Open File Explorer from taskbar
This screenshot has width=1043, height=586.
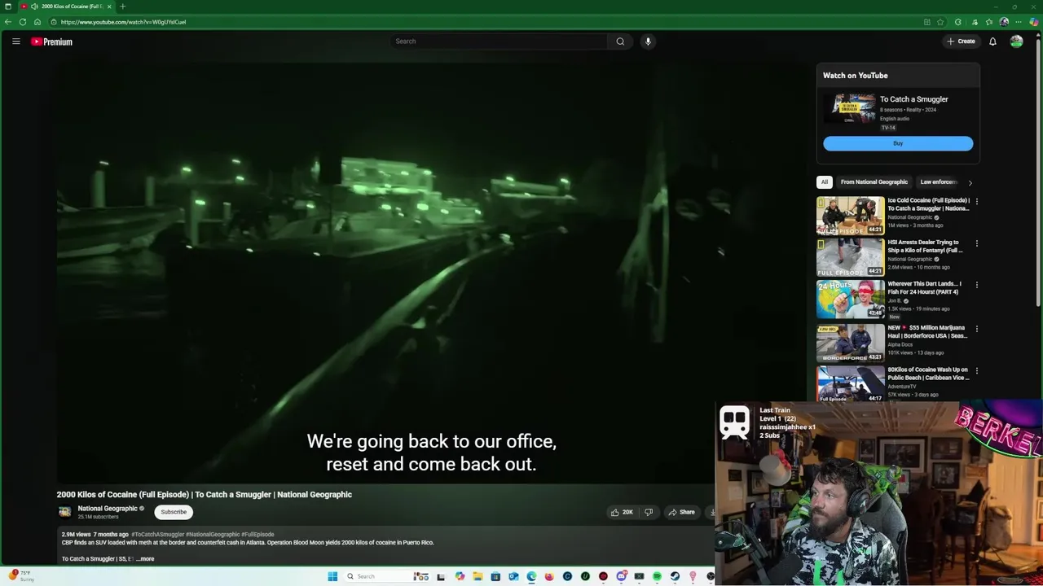coord(477,576)
